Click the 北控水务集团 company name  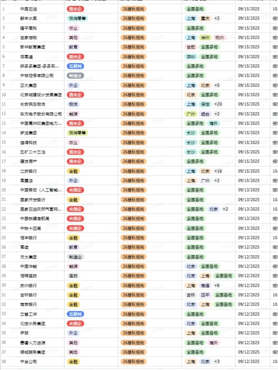33,324
